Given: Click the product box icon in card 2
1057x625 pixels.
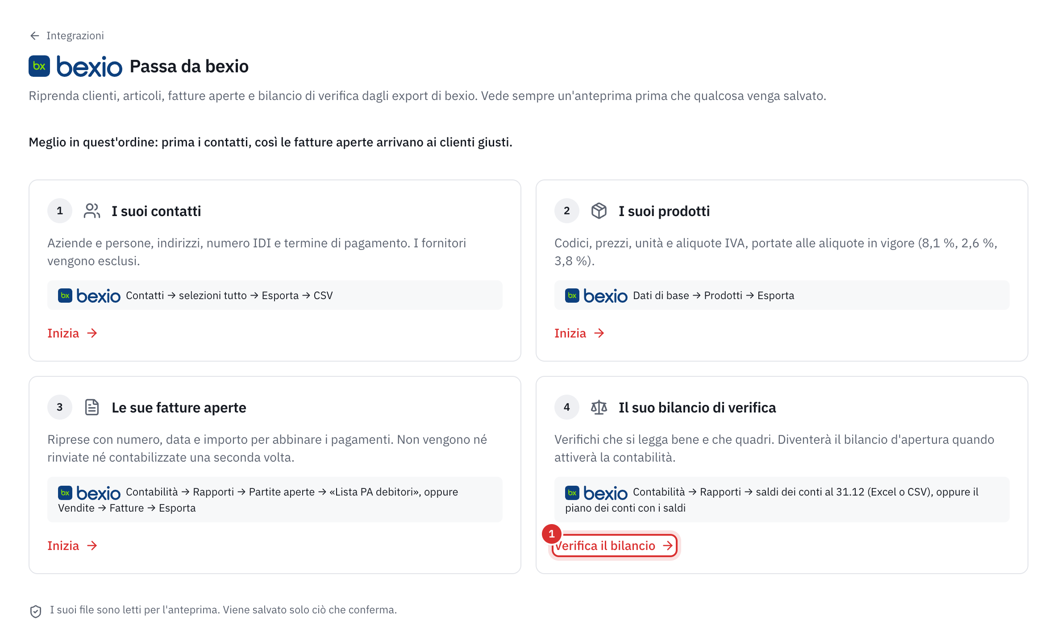Looking at the screenshot, I should [x=599, y=211].
